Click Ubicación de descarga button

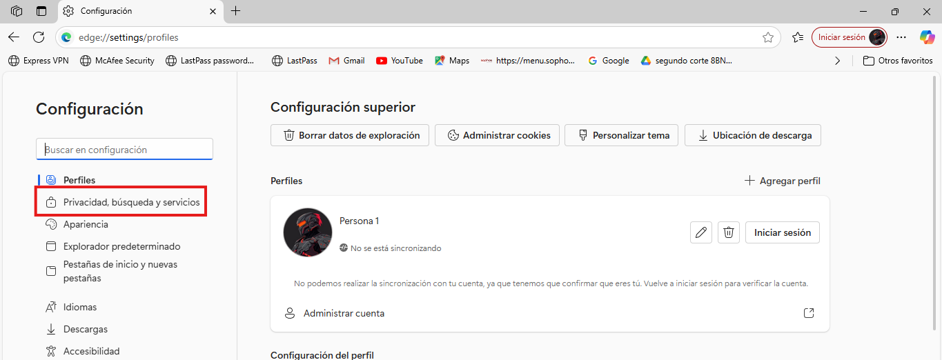click(753, 135)
